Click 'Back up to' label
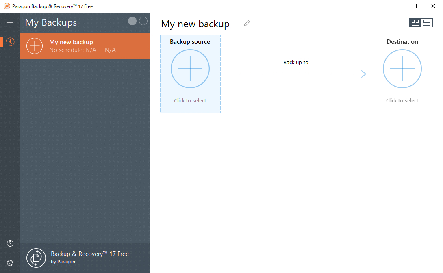This screenshot has height=273, width=443. pos(296,63)
